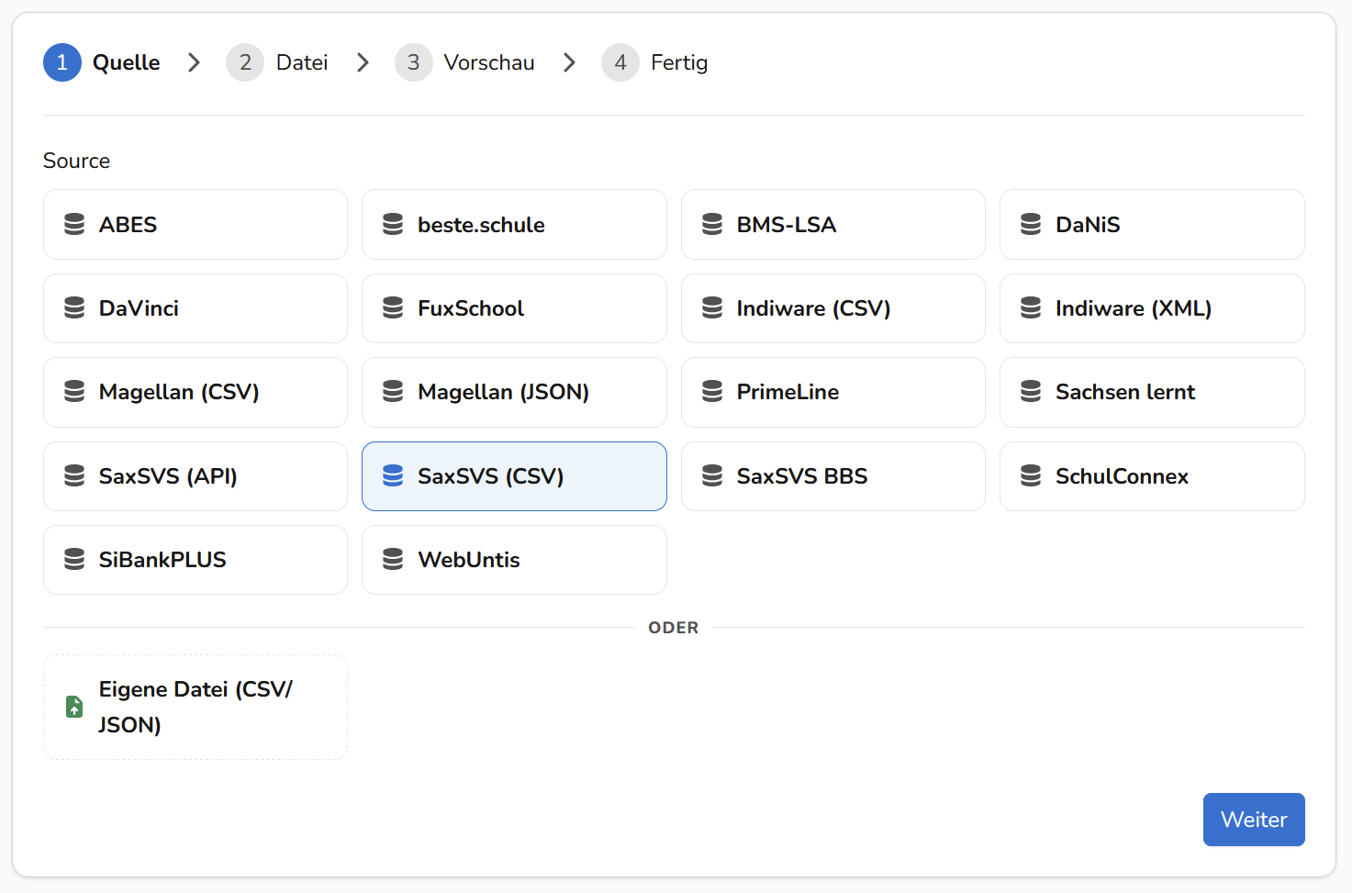The width and height of the screenshot is (1352, 893).
Task: Click the "Source" heading text
Action: click(x=77, y=161)
